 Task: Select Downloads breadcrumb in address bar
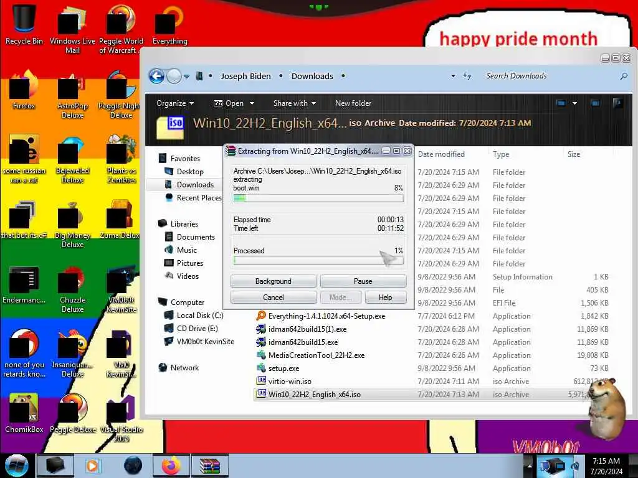(312, 76)
